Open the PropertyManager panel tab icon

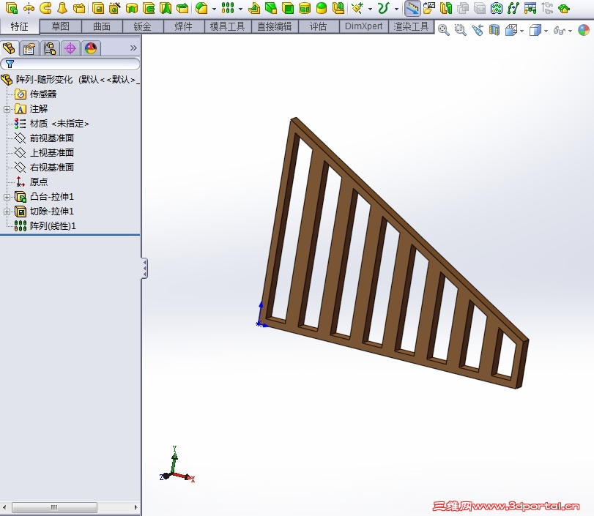tap(29, 48)
